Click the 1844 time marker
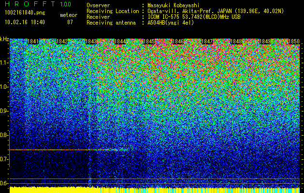This screenshot has width=304, height=193. [120, 41]
